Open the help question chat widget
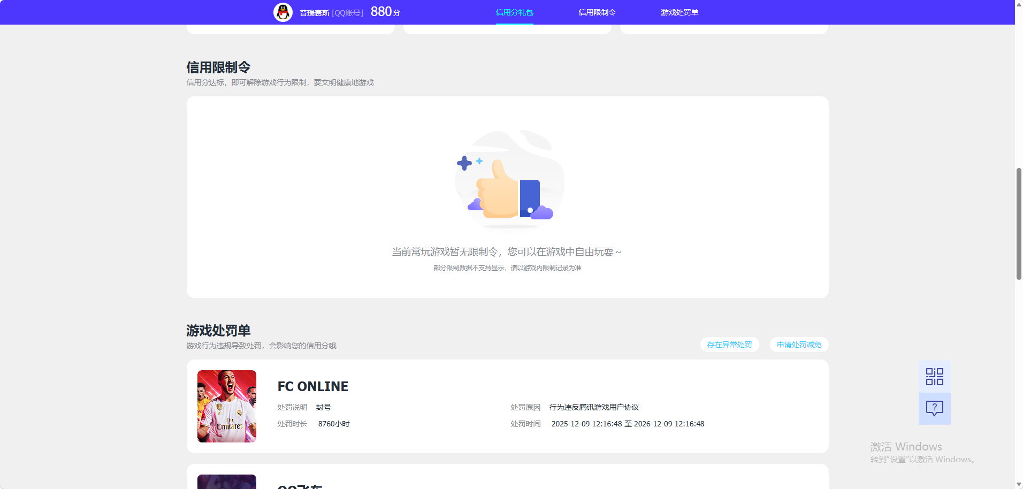The height and width of the screenshot is (489, 1023). (x=935, y=409)
